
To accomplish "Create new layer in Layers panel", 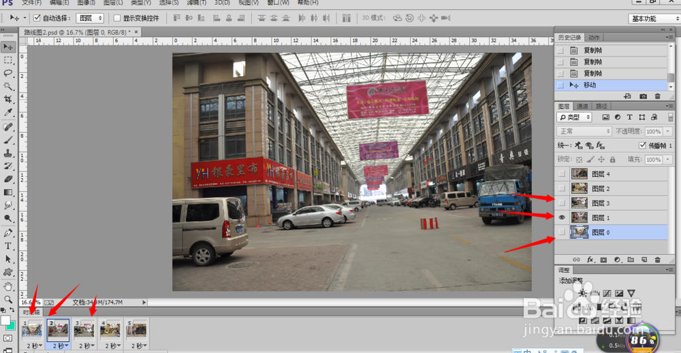I will pos(644,260).
